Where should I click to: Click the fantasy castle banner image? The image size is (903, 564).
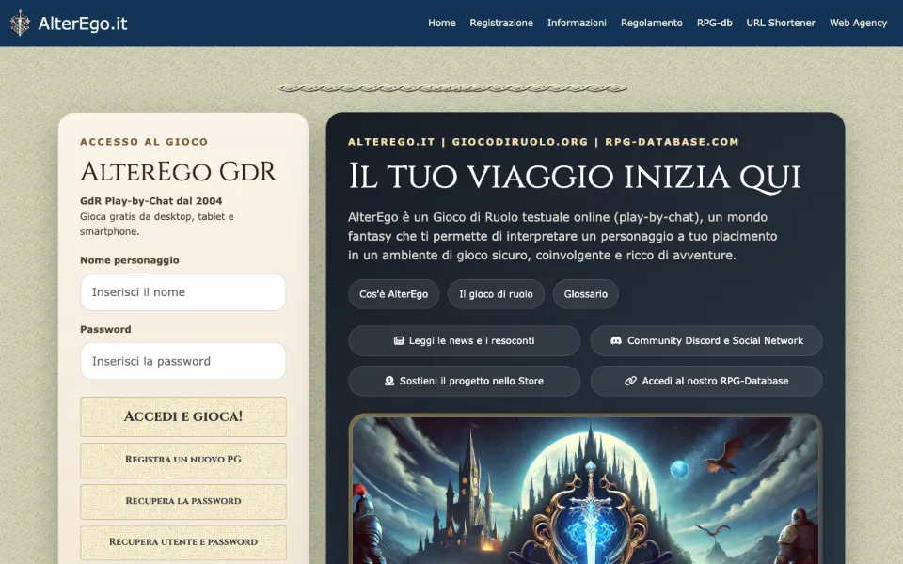point(585,489)
